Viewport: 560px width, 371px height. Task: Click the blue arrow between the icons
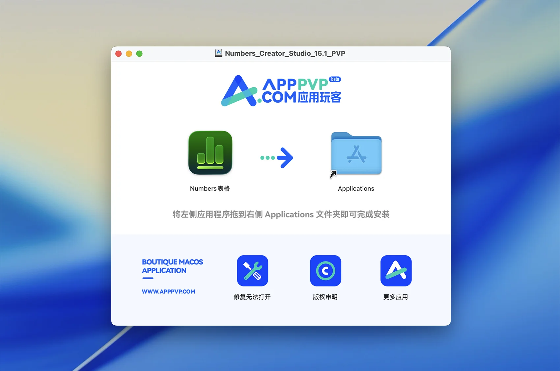(277, 158)
